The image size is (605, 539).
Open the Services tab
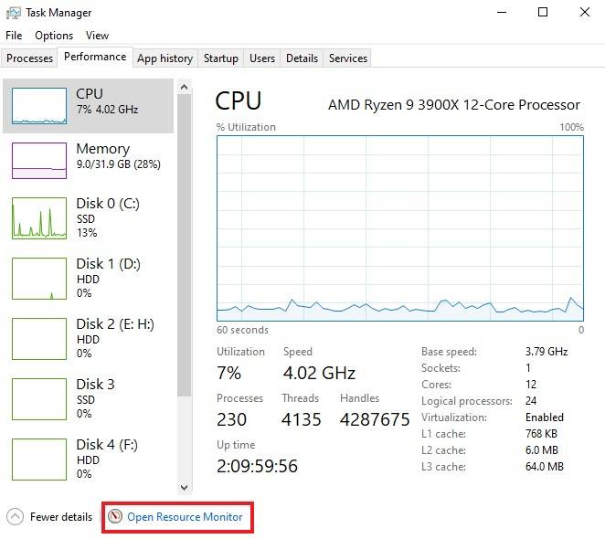click(x=348, y=58)
